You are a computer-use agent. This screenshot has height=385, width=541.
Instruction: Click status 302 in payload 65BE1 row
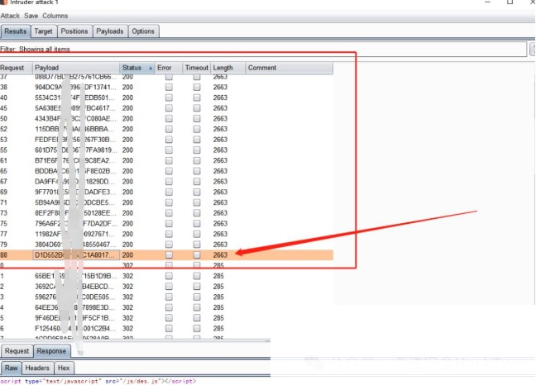(x=127, y=277)
